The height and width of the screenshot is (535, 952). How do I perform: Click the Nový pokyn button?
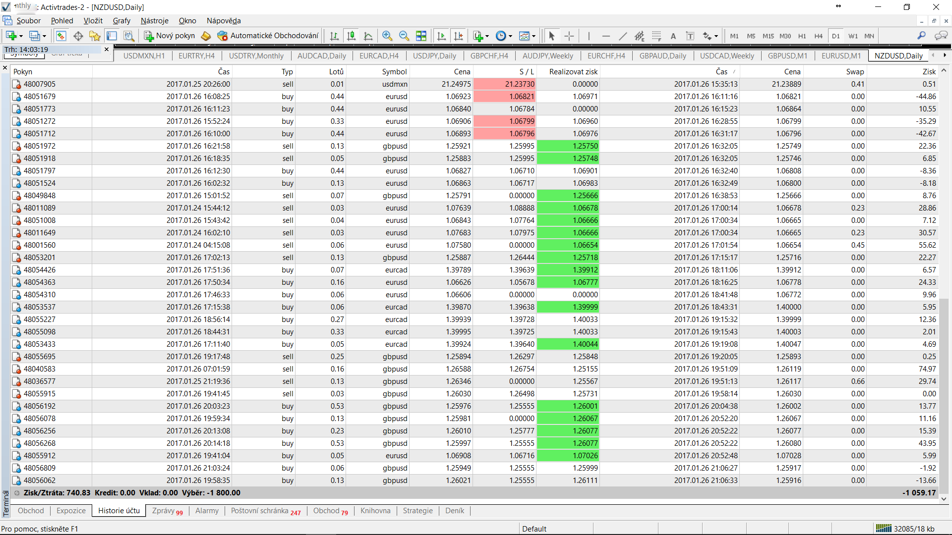tap(170, 36)
